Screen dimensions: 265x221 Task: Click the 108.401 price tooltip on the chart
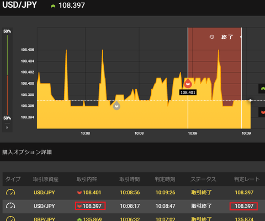(x=188, y=92)
